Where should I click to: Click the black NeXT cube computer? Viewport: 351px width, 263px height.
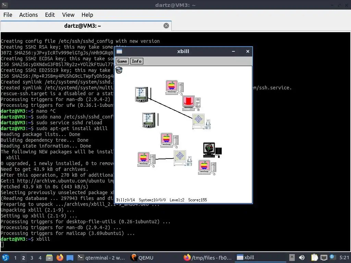click(x=213, y=150)
